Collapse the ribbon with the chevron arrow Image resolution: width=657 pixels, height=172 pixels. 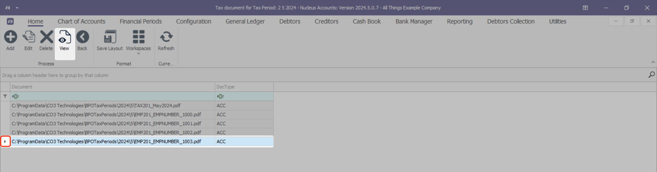[653, 62]
